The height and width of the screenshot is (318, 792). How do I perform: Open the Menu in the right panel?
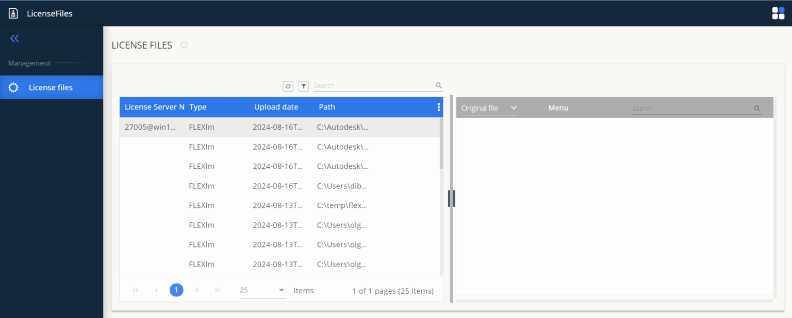click(x=558, y=108)
